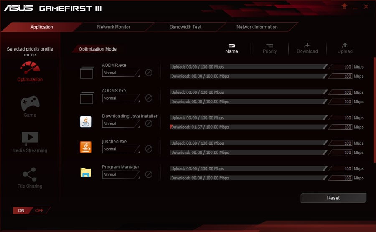Switch GameFirst to ON
376x232 pixels.
[22, 210]
